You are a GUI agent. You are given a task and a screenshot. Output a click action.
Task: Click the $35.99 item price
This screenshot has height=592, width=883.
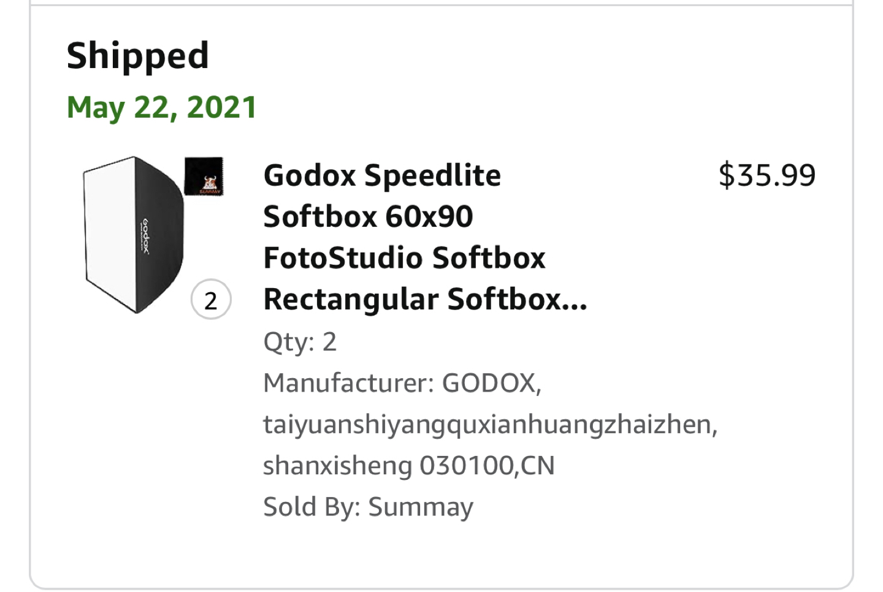coord(766,175)
